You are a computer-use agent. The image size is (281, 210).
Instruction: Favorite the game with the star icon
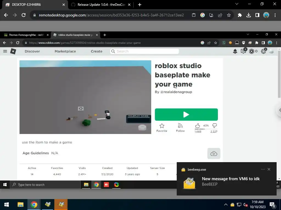[x=162, y=127]
